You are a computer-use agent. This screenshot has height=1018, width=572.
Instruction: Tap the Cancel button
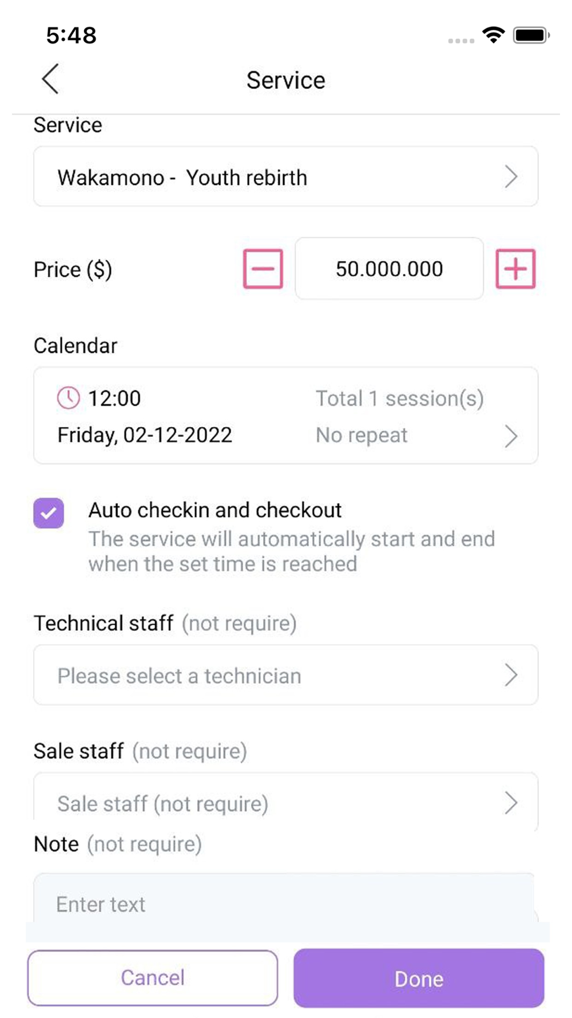pyautogui.click(x=153, y=978)
